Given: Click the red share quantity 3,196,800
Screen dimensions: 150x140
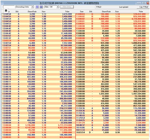Looking at the screenshot, I should pos(30,125).
